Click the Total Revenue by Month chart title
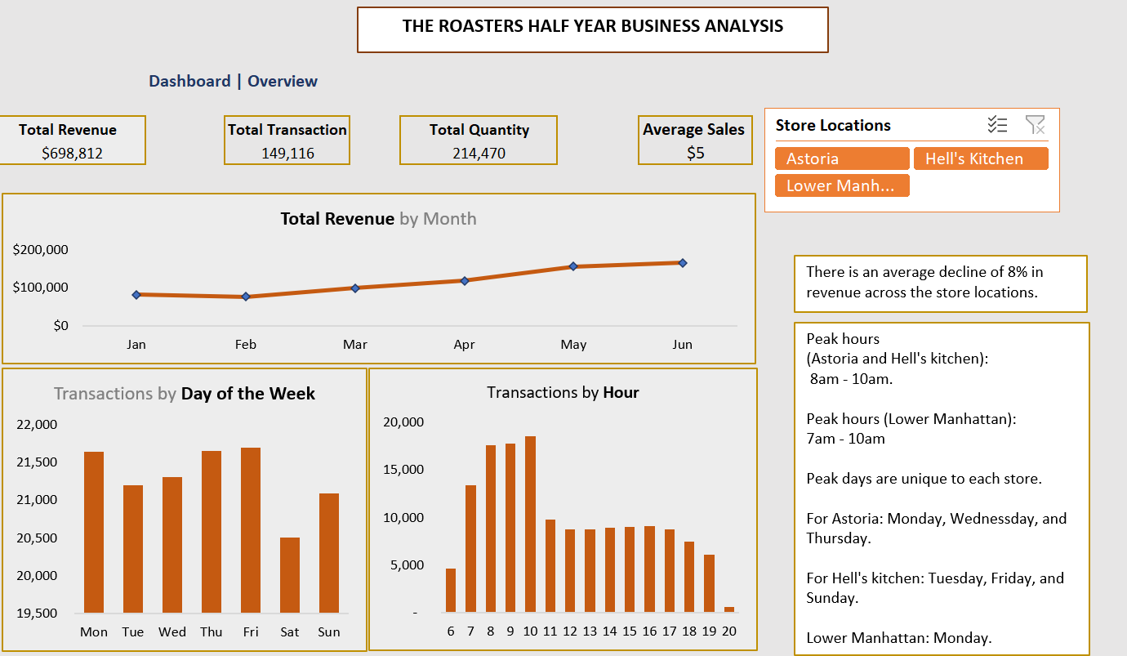The width and height of the screenshot is (1127, 656). [378, 219]
